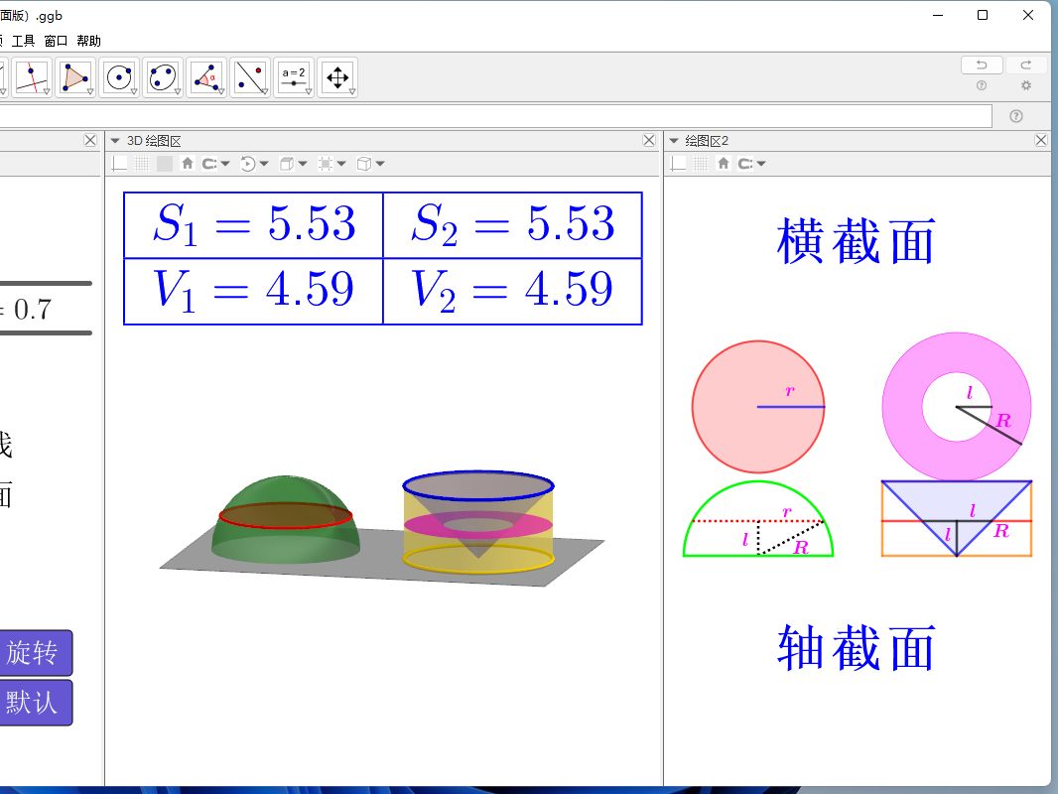Viewport: 1058px width, 794px height.
Task: Click the Redo arrow button
Action: tap(1025, 65)
